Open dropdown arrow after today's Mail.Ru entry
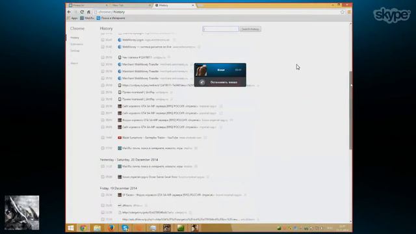Viewport: 416px width, 234px height. tap(196, 148)
